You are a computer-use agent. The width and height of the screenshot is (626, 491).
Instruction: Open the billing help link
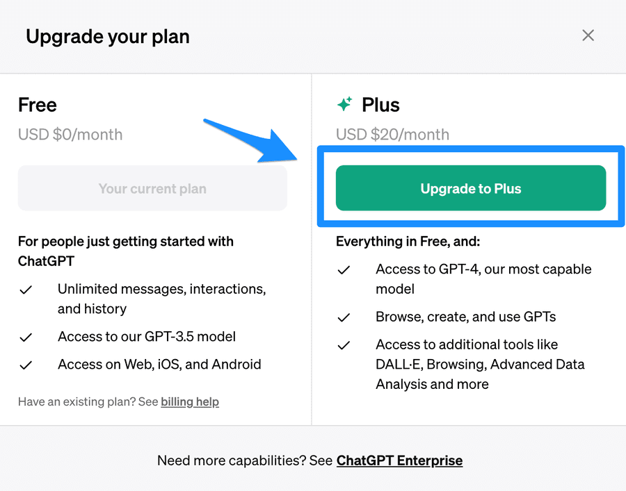(x=190, y=401)
